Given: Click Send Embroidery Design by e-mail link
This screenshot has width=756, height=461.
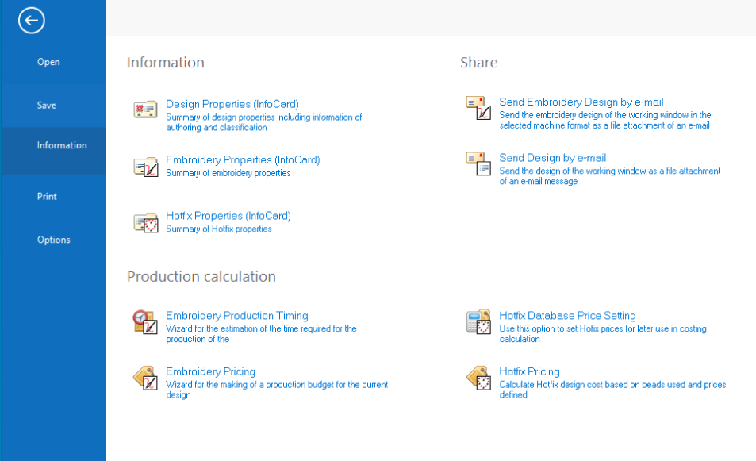Looking at the screenshot, I should coord(581,102).
